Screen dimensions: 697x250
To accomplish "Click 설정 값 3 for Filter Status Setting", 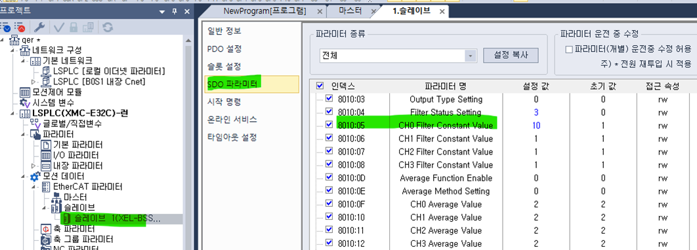I will click(536, 112).
